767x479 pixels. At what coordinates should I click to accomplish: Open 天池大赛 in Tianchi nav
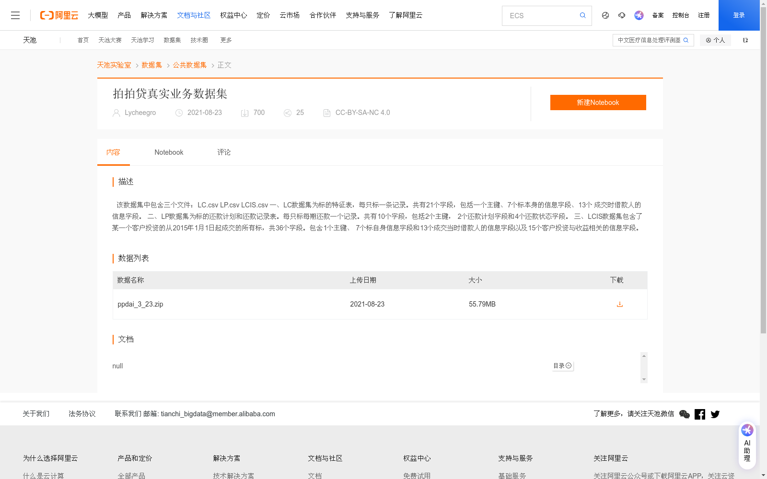[x=110, y=40]
